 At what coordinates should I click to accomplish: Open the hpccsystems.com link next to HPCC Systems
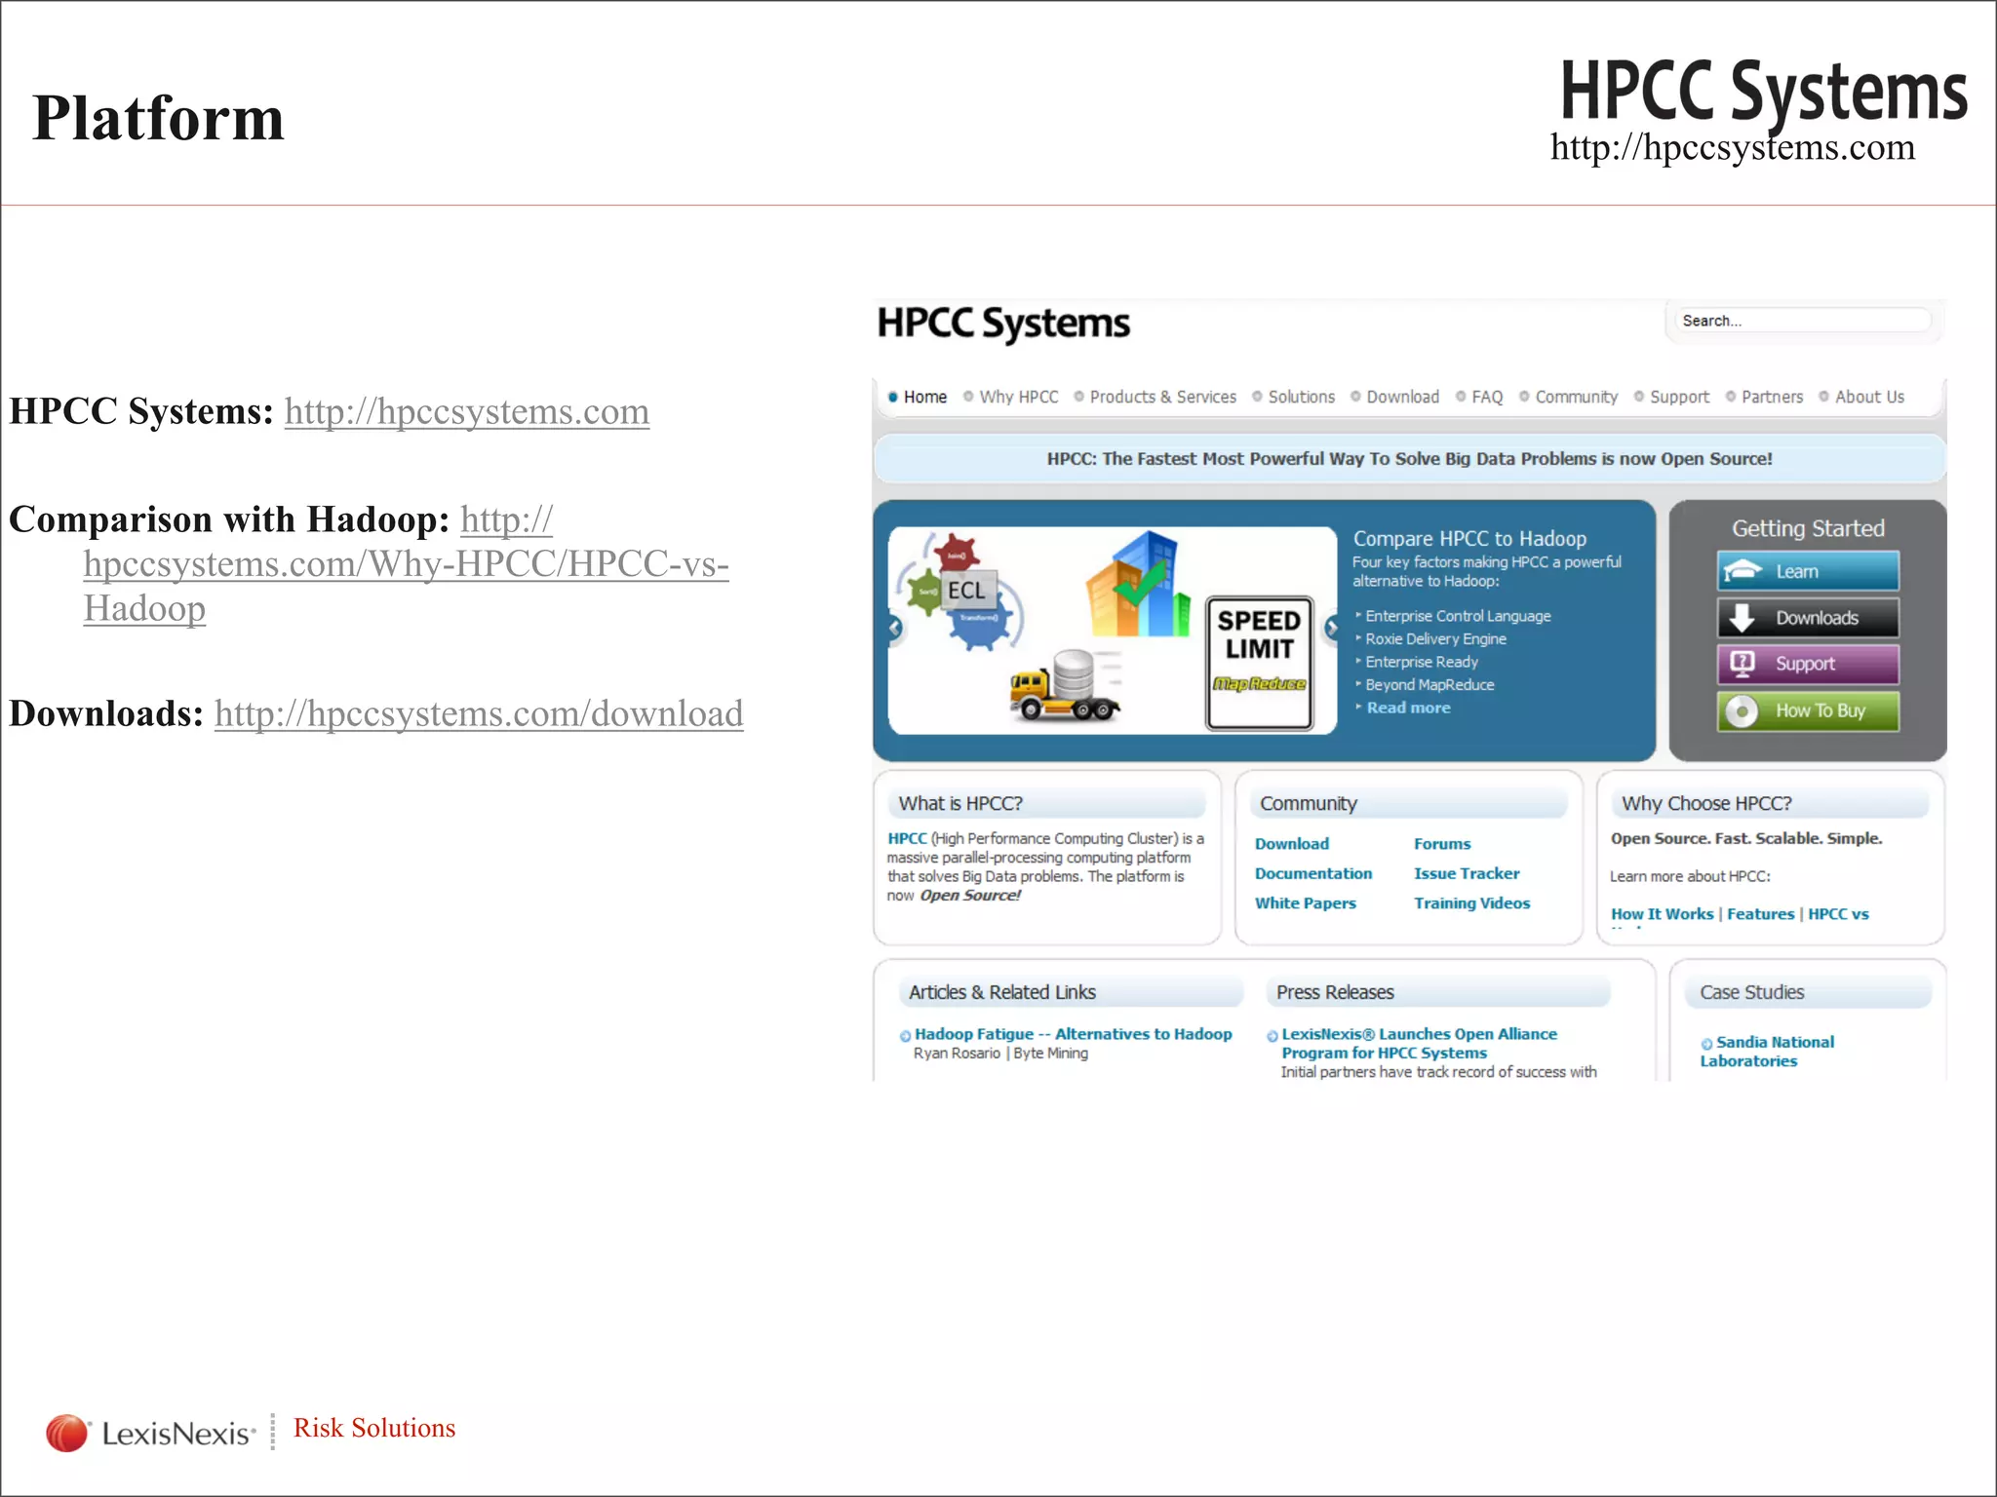click(467, 412)
